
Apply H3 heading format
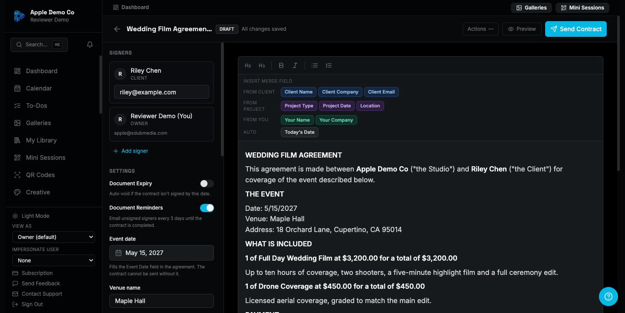262,65
